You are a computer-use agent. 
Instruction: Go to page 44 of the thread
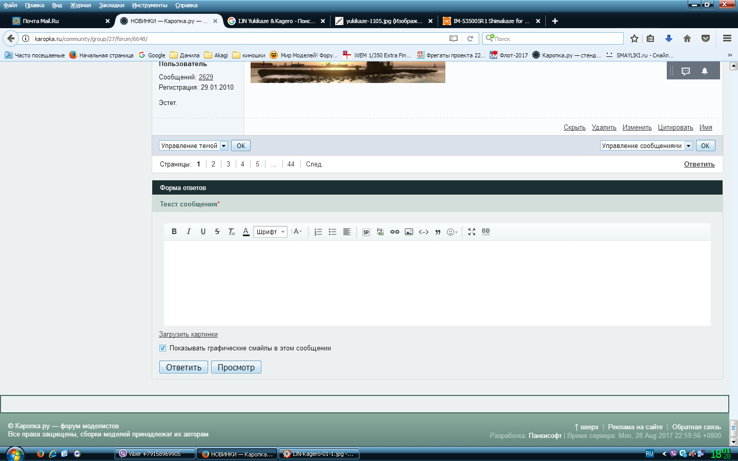291,164
